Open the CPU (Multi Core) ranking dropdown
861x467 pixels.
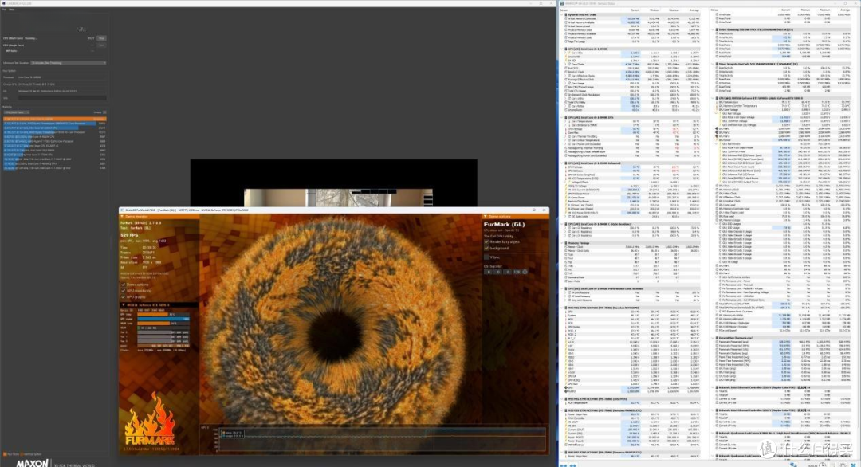17,112
